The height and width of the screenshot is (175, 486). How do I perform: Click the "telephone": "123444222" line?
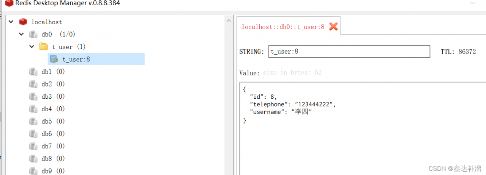pos(293,104)
